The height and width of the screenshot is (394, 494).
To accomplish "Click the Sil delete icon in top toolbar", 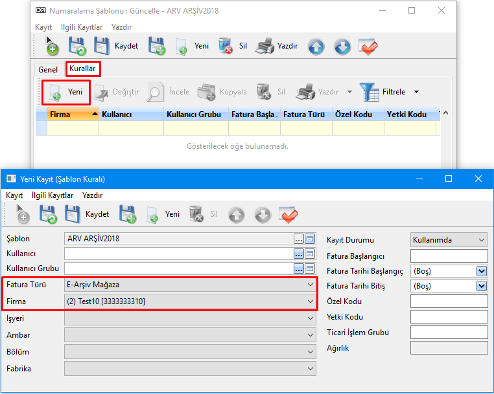I will click(226, 46).
